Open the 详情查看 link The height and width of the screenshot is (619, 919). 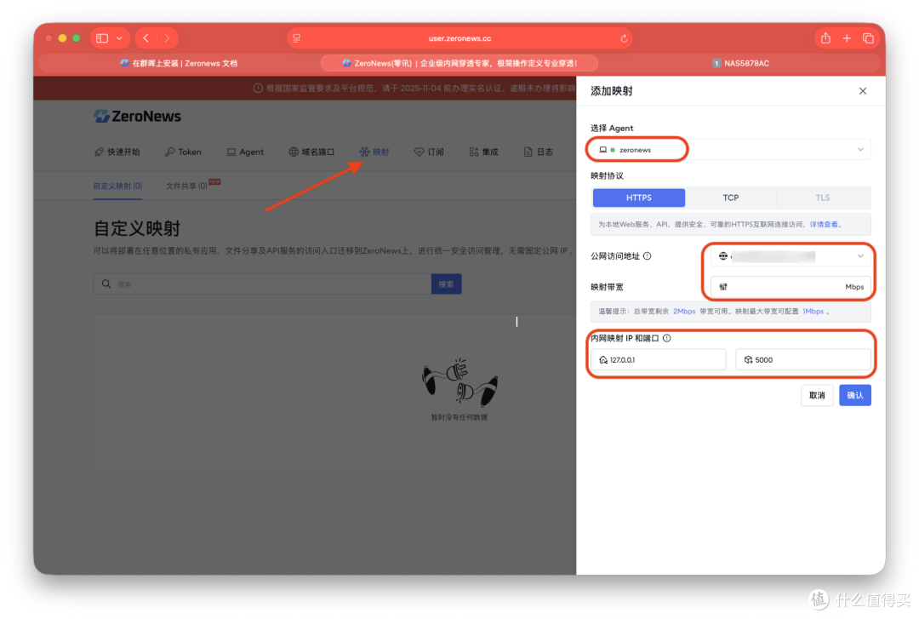click(x=824, y=224)
